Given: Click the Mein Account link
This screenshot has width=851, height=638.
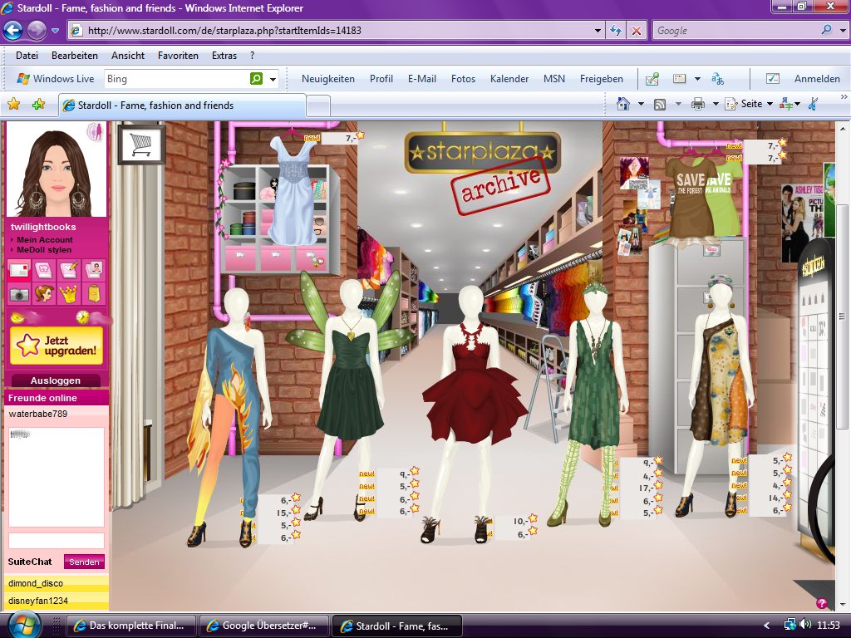Looking at the screenshot, I should [x=45, y=239].
